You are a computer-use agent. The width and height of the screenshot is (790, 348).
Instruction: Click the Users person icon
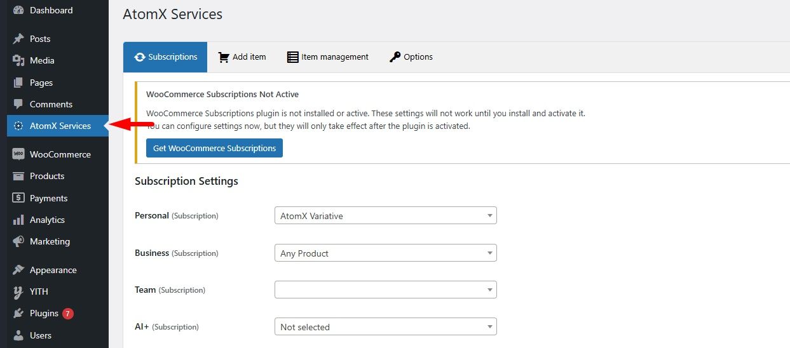pyautogui.click(x=18, y=335)
